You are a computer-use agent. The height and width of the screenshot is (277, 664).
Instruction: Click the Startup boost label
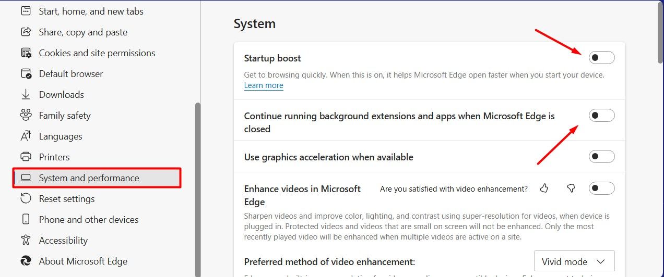coord(272,58)
